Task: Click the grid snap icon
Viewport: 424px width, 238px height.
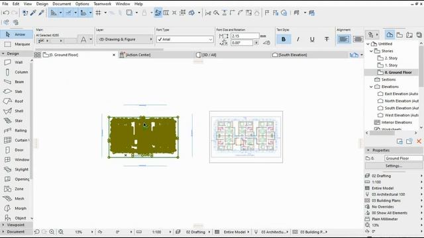Action: pos(99,13)
